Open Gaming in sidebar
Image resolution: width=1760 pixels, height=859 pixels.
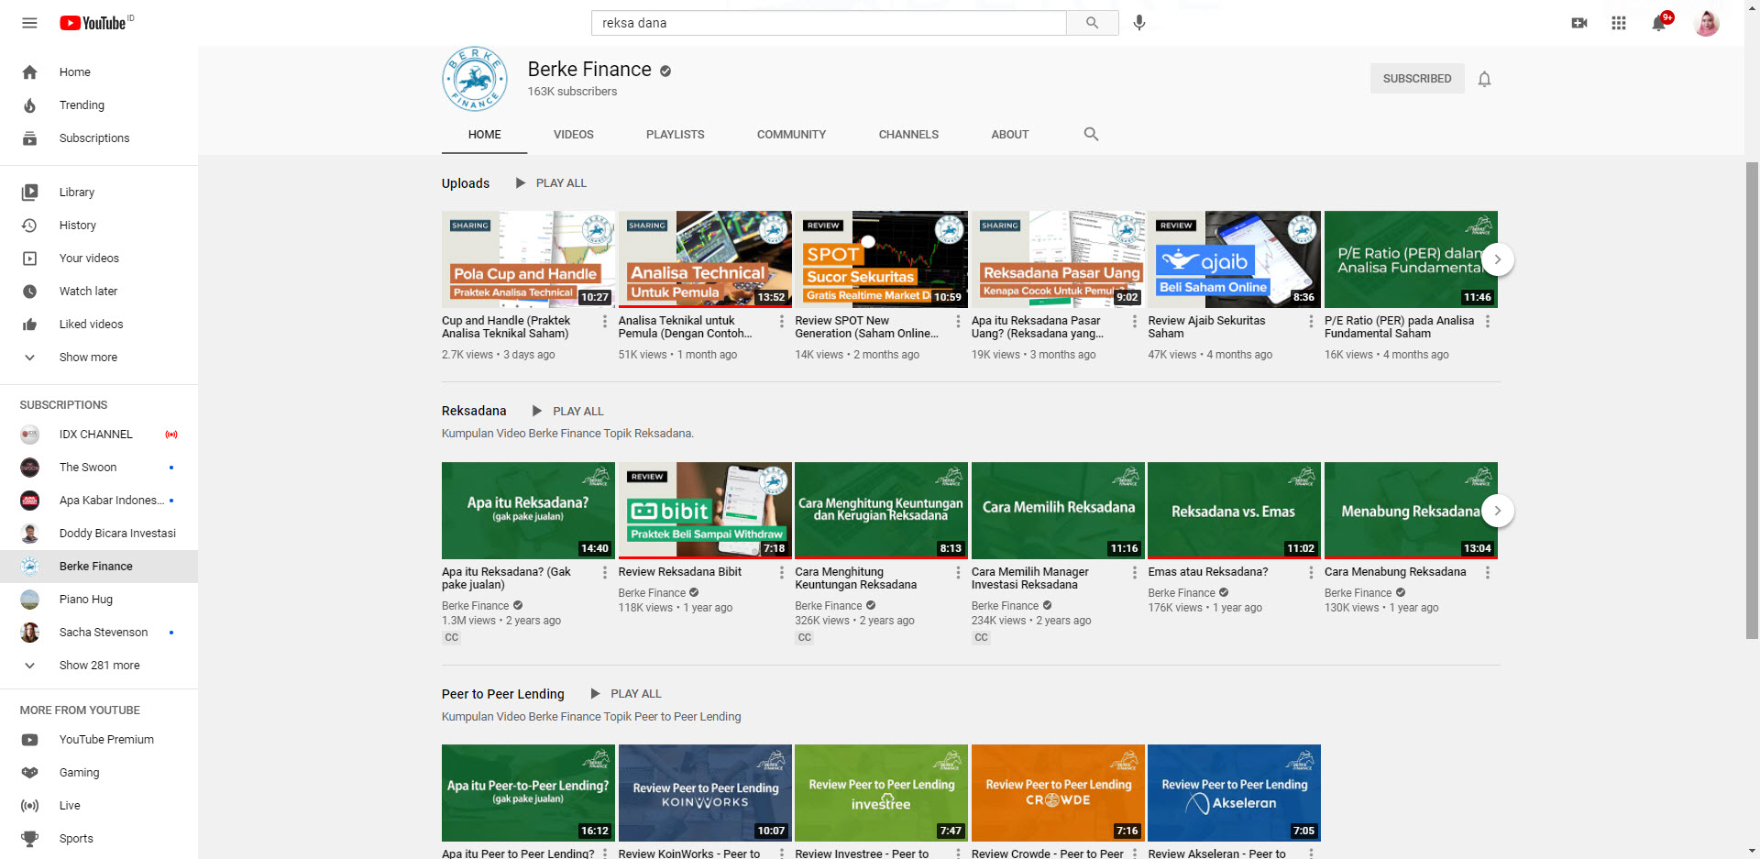[99, 773]
